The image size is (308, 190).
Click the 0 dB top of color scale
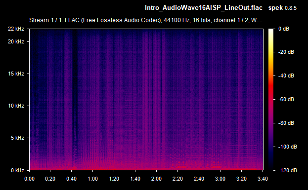point(284,29)
